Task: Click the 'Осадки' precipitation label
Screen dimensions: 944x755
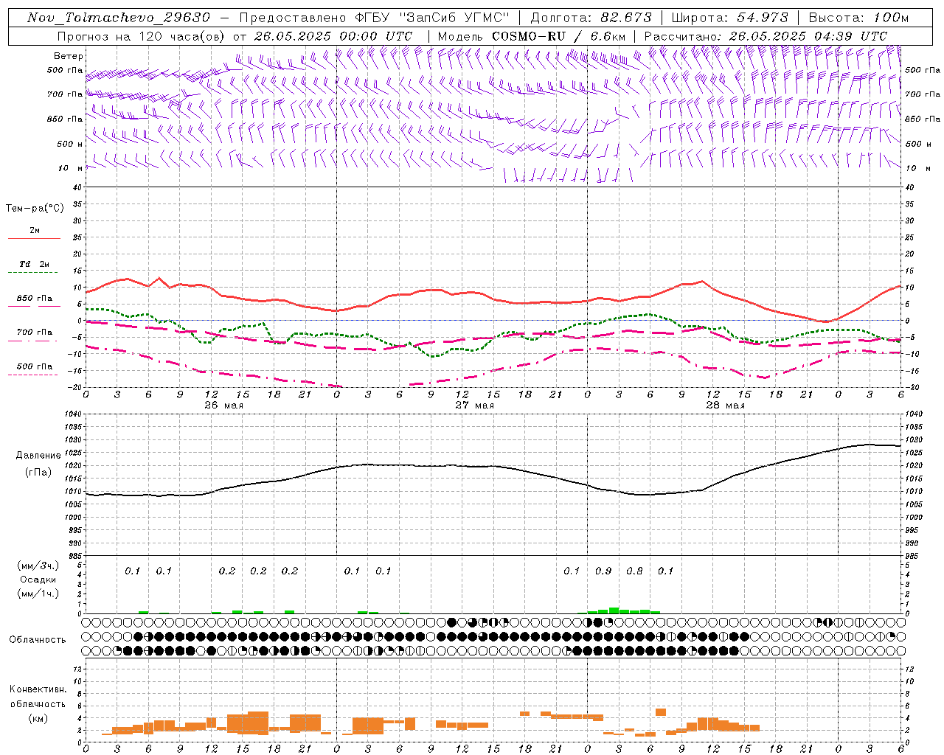Action: (x=38, y=580)
